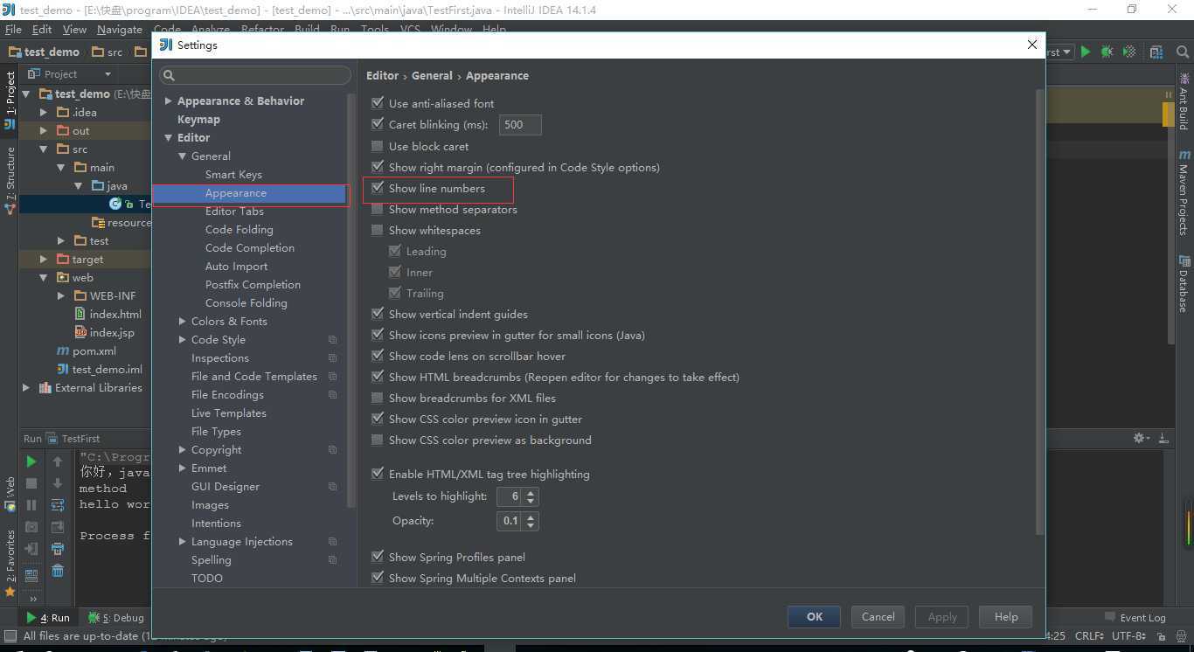
Task: Clear Run console with trash icon
Action: pyautogui.click(x=58, y=571)
